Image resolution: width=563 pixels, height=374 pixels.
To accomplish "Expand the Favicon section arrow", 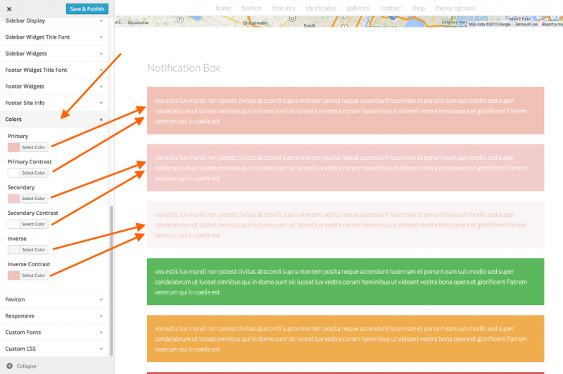I will (101, 299).
